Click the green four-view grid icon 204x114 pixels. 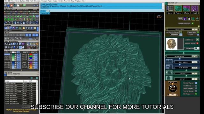(24, 5)
